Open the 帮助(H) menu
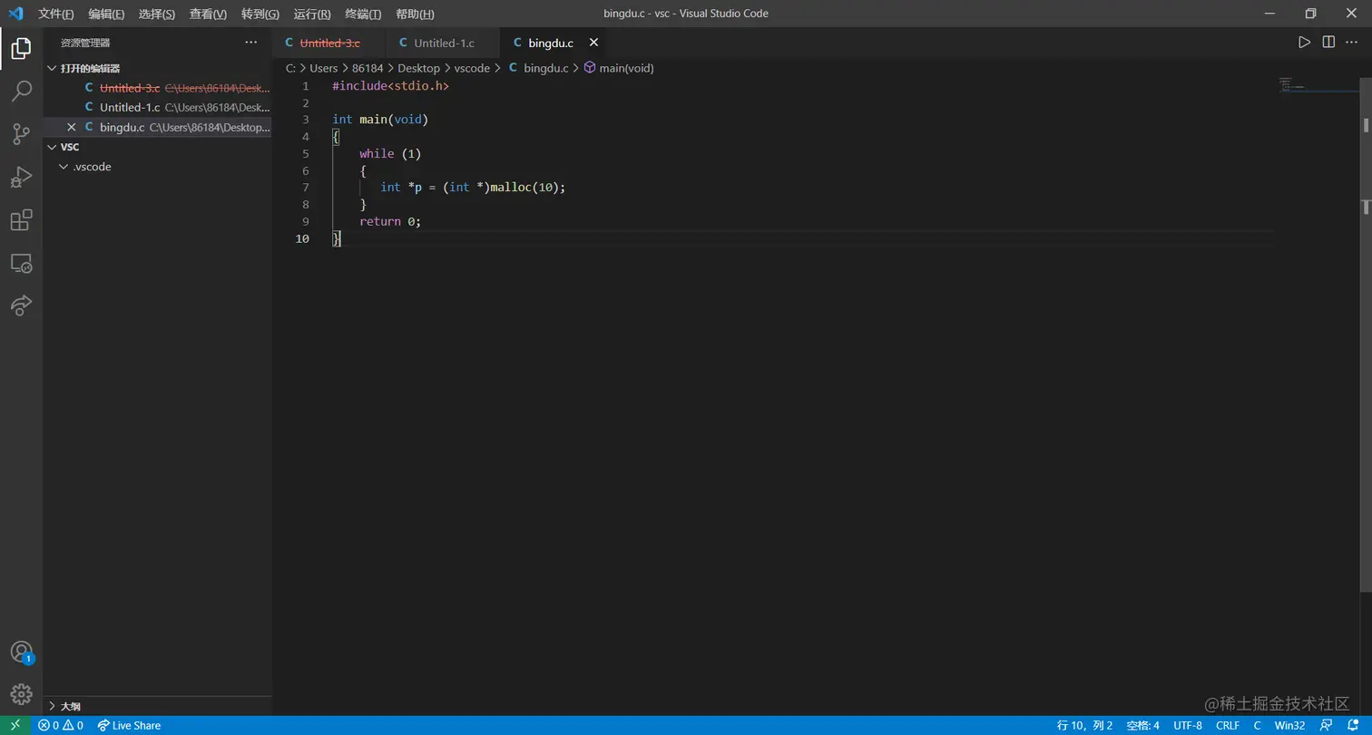 pyautogui.click(x=415, y=14)
